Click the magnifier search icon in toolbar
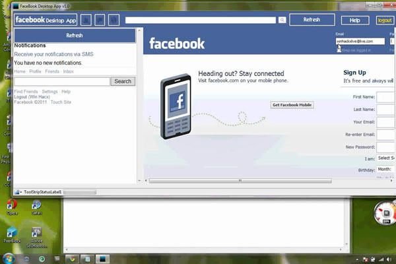396x264 pixels. pyautogui.click(x=282, y=20)
